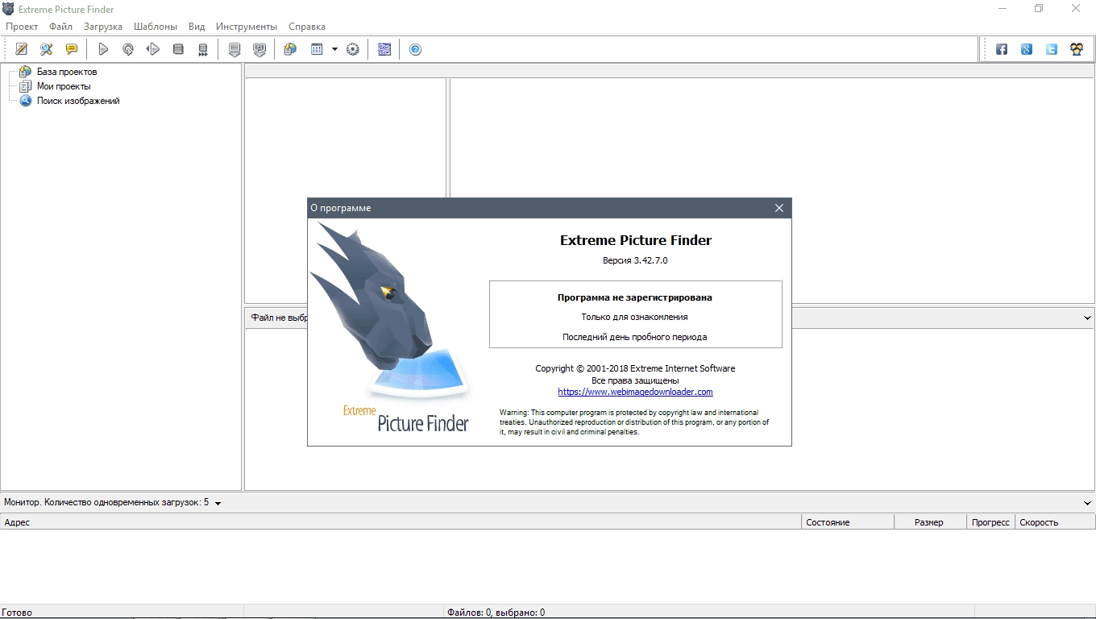
Task: Open the Файл menu
Action: (60, 27)
